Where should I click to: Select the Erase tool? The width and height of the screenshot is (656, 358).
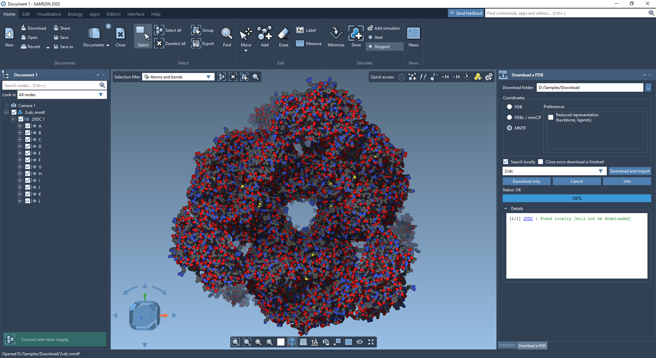[x=284, y=34]
